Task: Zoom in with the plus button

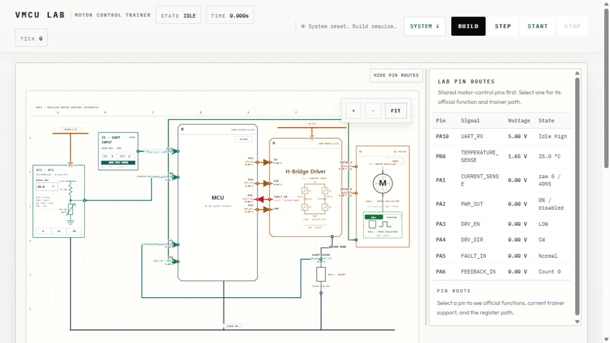Action: coord(353,111)
